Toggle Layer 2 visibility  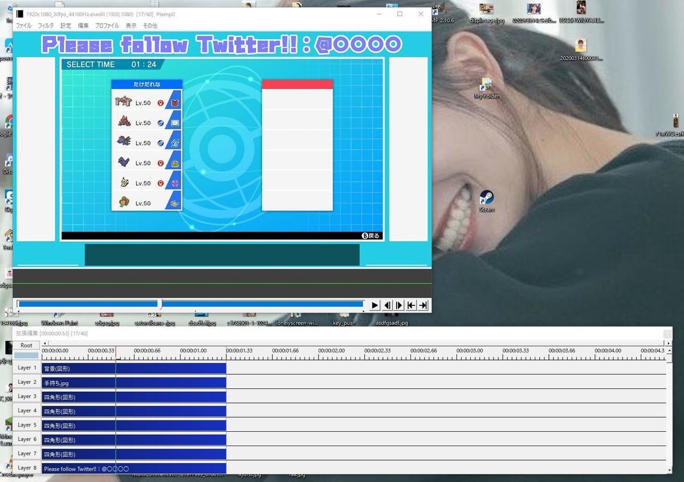click(27, 382)
